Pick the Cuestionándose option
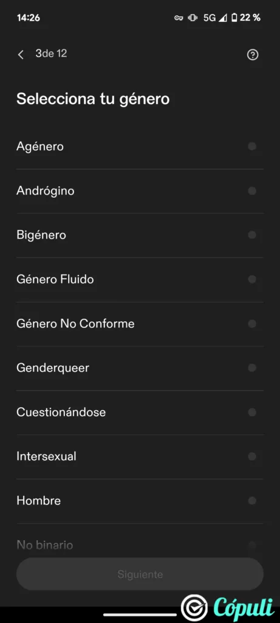The image size is (280, 623). tap(140, 412)
